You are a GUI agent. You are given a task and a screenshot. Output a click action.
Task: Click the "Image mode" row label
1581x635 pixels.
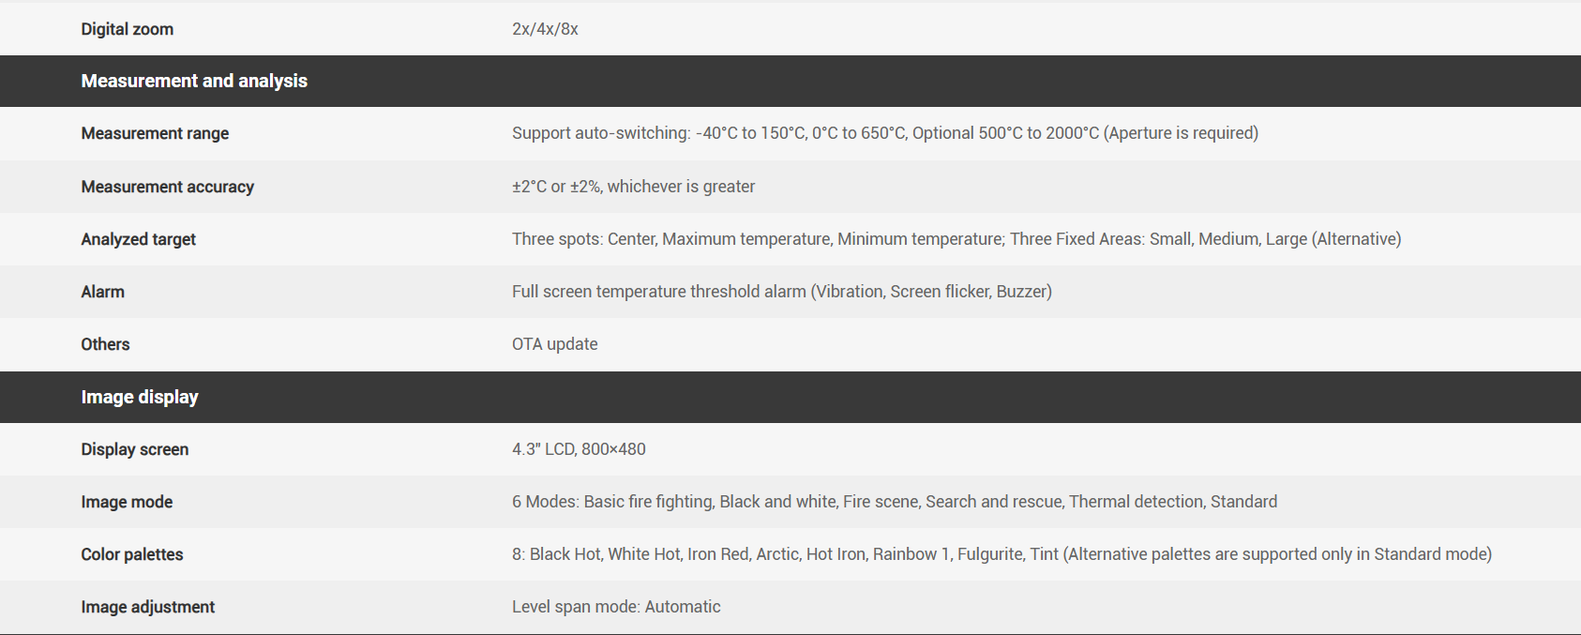coord(127,502)
